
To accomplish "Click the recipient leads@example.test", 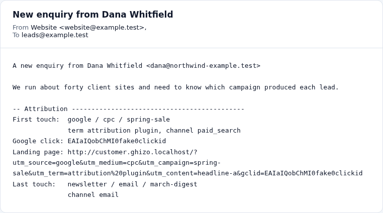I will coord(55,35).
